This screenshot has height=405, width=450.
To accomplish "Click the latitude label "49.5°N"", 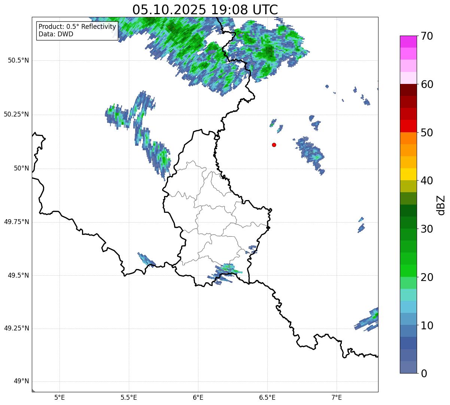I will point(18,275).
